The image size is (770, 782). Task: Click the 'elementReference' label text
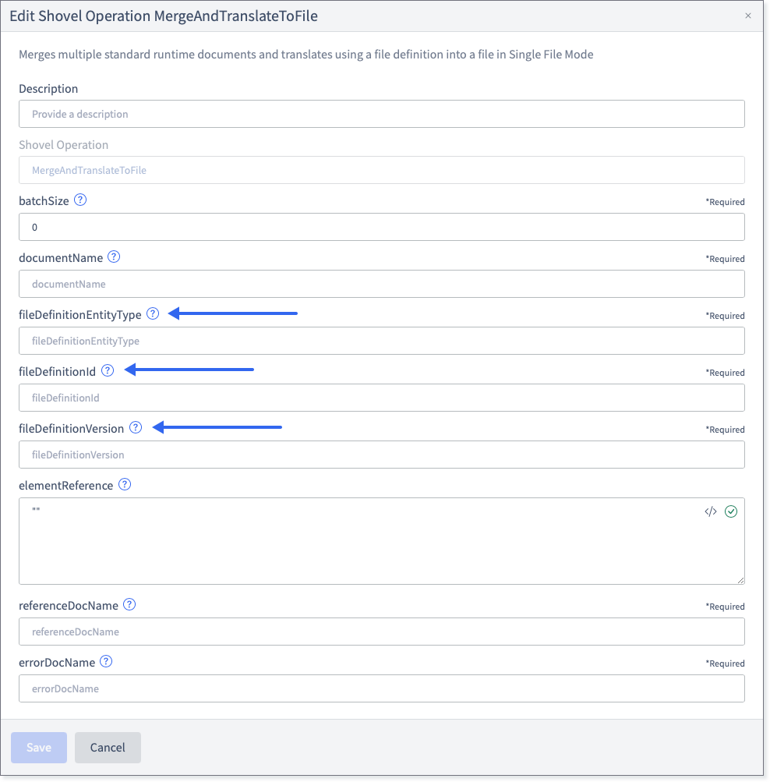point(65,485)
